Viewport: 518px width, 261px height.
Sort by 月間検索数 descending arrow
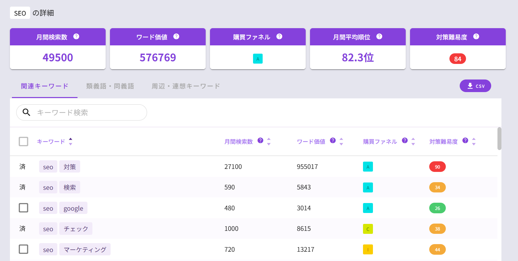pos(269,143)
